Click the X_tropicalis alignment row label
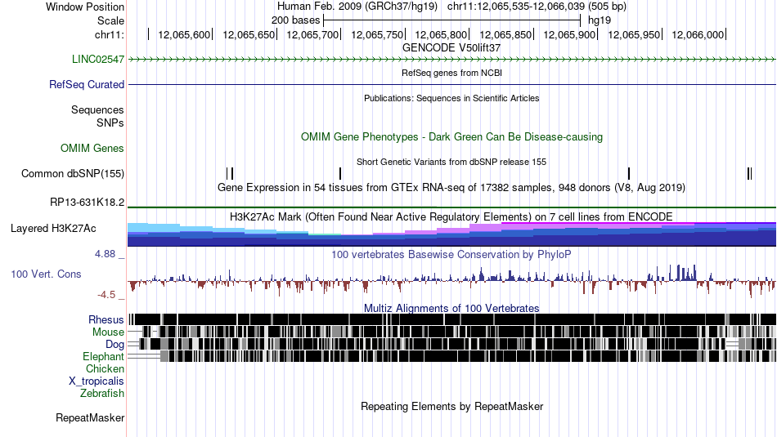777x437 pixels. coord(96,381)
